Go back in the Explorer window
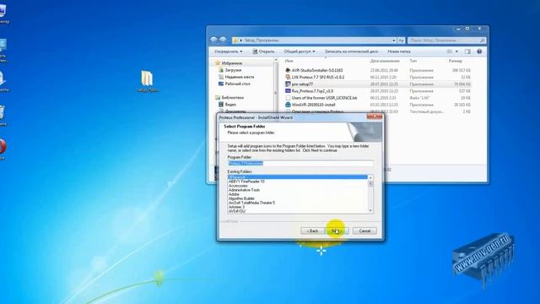The image size is (540, 304). [x=213, y=41]
